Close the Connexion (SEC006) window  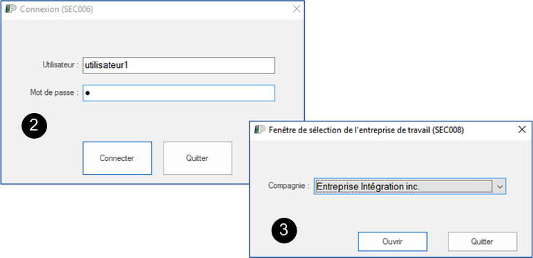[297, 9]
